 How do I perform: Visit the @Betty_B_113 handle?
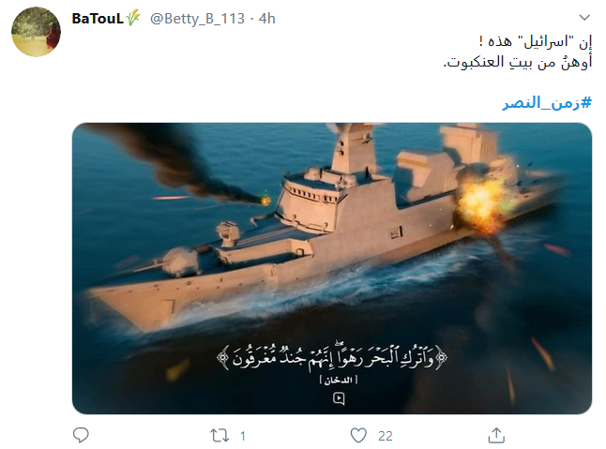[197, 19]
